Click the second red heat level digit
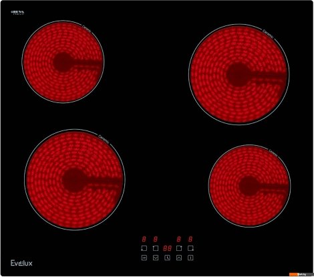This screenshot has width=314, height=277. [x=156, y=239]
